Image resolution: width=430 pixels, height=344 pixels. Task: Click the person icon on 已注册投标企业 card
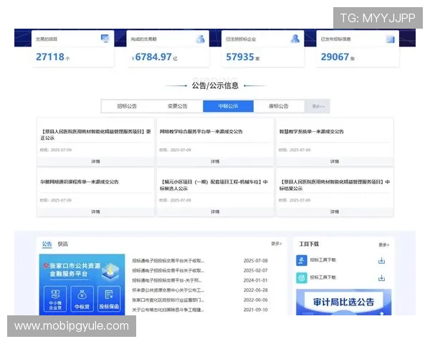295,39
